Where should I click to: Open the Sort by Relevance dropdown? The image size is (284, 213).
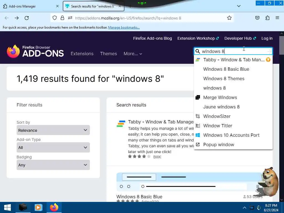pos(53,130)
